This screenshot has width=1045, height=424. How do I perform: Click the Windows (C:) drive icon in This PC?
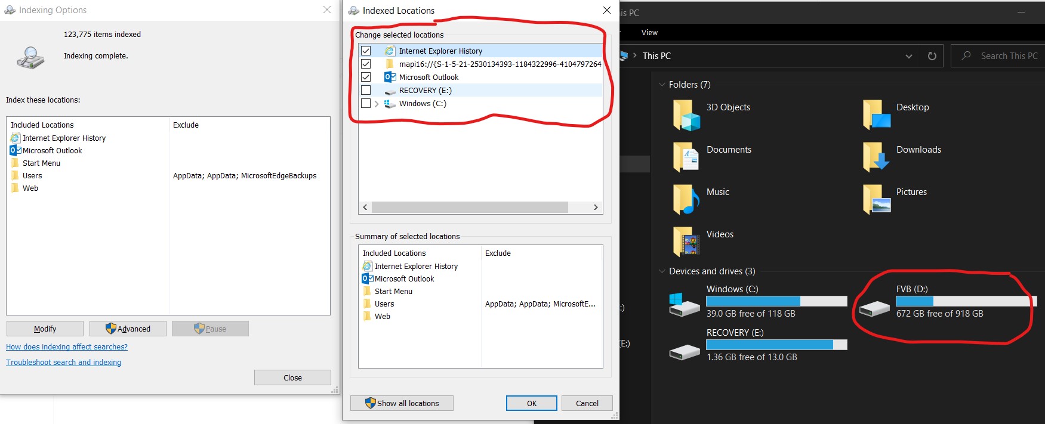click(684, 305)
